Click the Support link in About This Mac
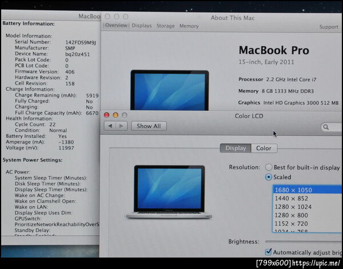The height and width of the screenshot is (269, 343). coord(329,27)
